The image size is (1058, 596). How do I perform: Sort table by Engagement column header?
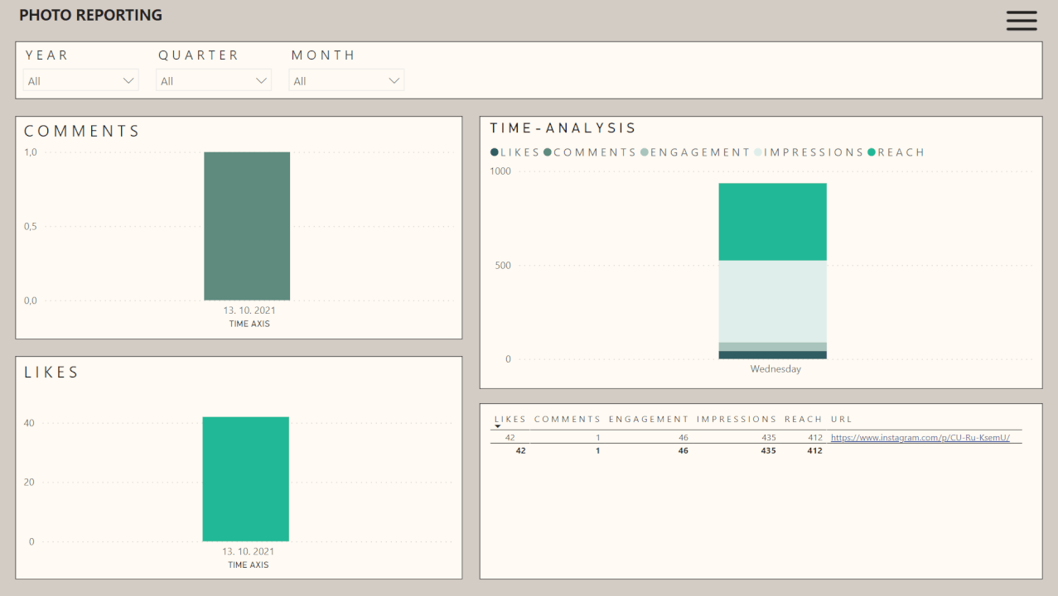coord(649,419)
